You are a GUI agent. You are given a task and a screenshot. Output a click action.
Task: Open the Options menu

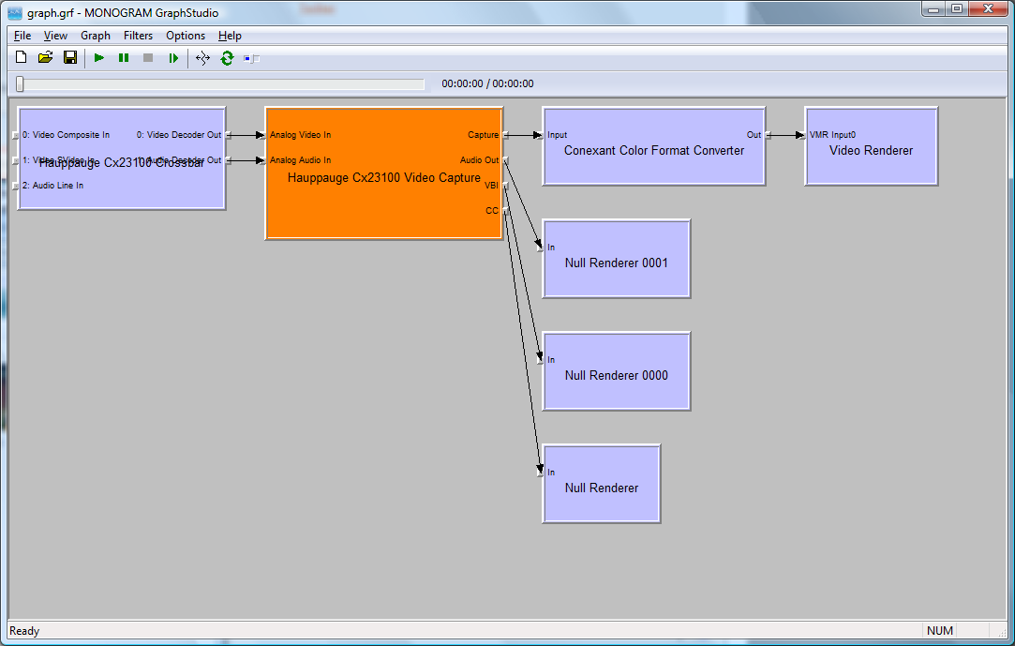(x=186, y=36)
